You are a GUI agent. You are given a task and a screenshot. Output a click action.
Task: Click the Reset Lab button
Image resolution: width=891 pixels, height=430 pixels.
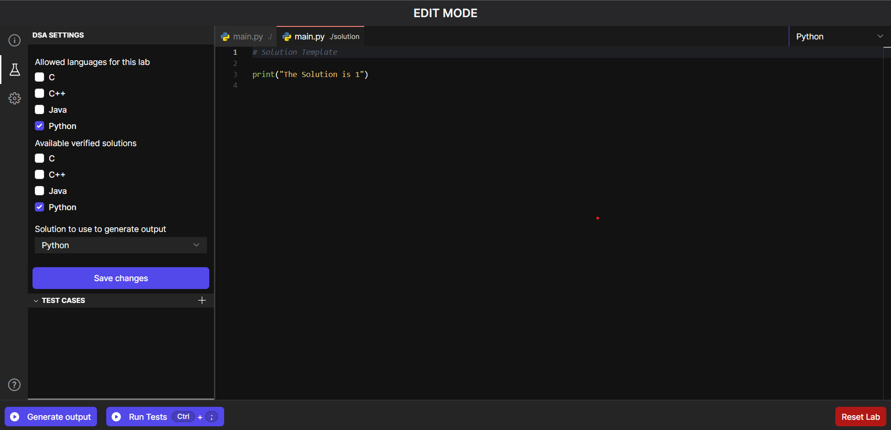860,417
